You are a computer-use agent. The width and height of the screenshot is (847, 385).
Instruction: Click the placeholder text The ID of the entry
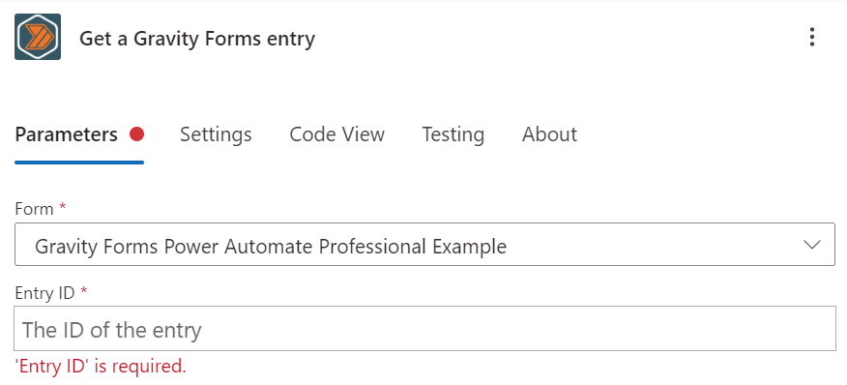(x=112, y=329)
